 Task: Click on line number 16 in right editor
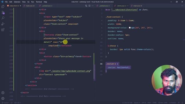101,64
